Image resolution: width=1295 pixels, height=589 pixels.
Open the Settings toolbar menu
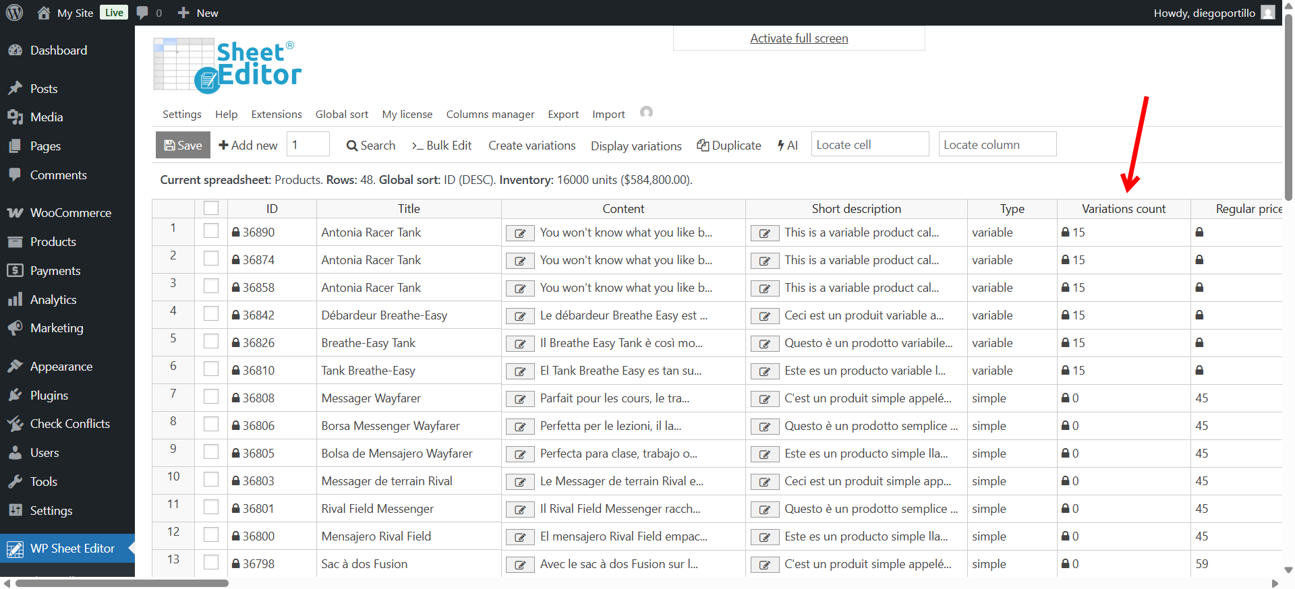[x=181, y=115]
